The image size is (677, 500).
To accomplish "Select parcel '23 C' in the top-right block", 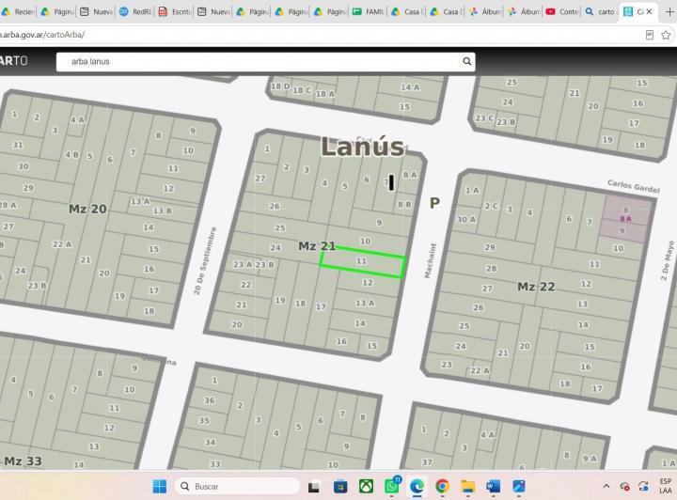I will [484, 117].
